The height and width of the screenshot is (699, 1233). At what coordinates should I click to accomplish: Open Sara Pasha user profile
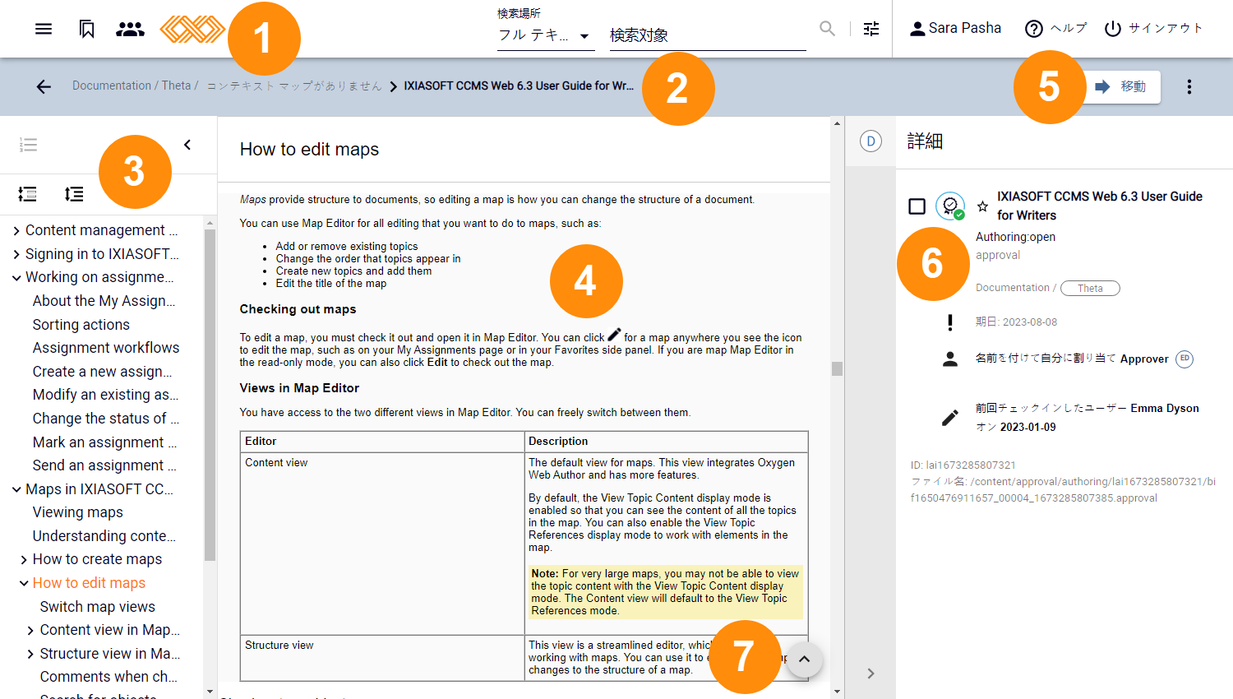(955, 28)
